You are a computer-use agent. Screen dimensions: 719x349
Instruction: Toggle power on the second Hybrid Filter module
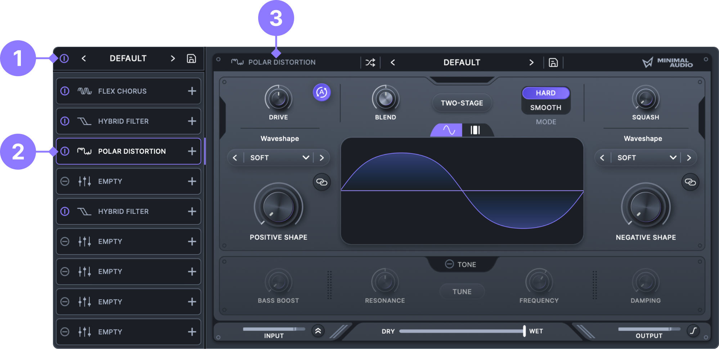tap(65, 211)
